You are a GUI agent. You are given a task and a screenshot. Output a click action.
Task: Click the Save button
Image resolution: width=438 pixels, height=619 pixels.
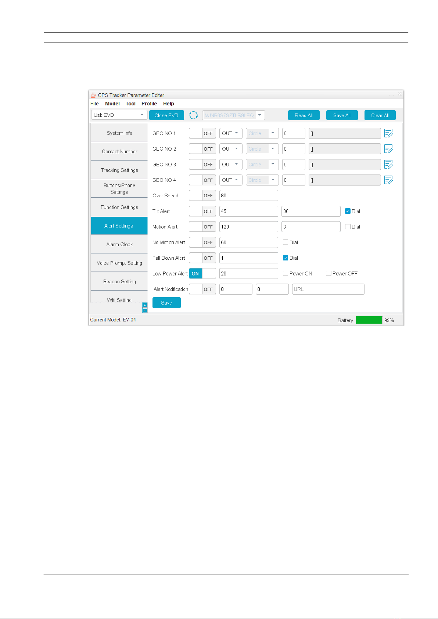coord(166,303)
